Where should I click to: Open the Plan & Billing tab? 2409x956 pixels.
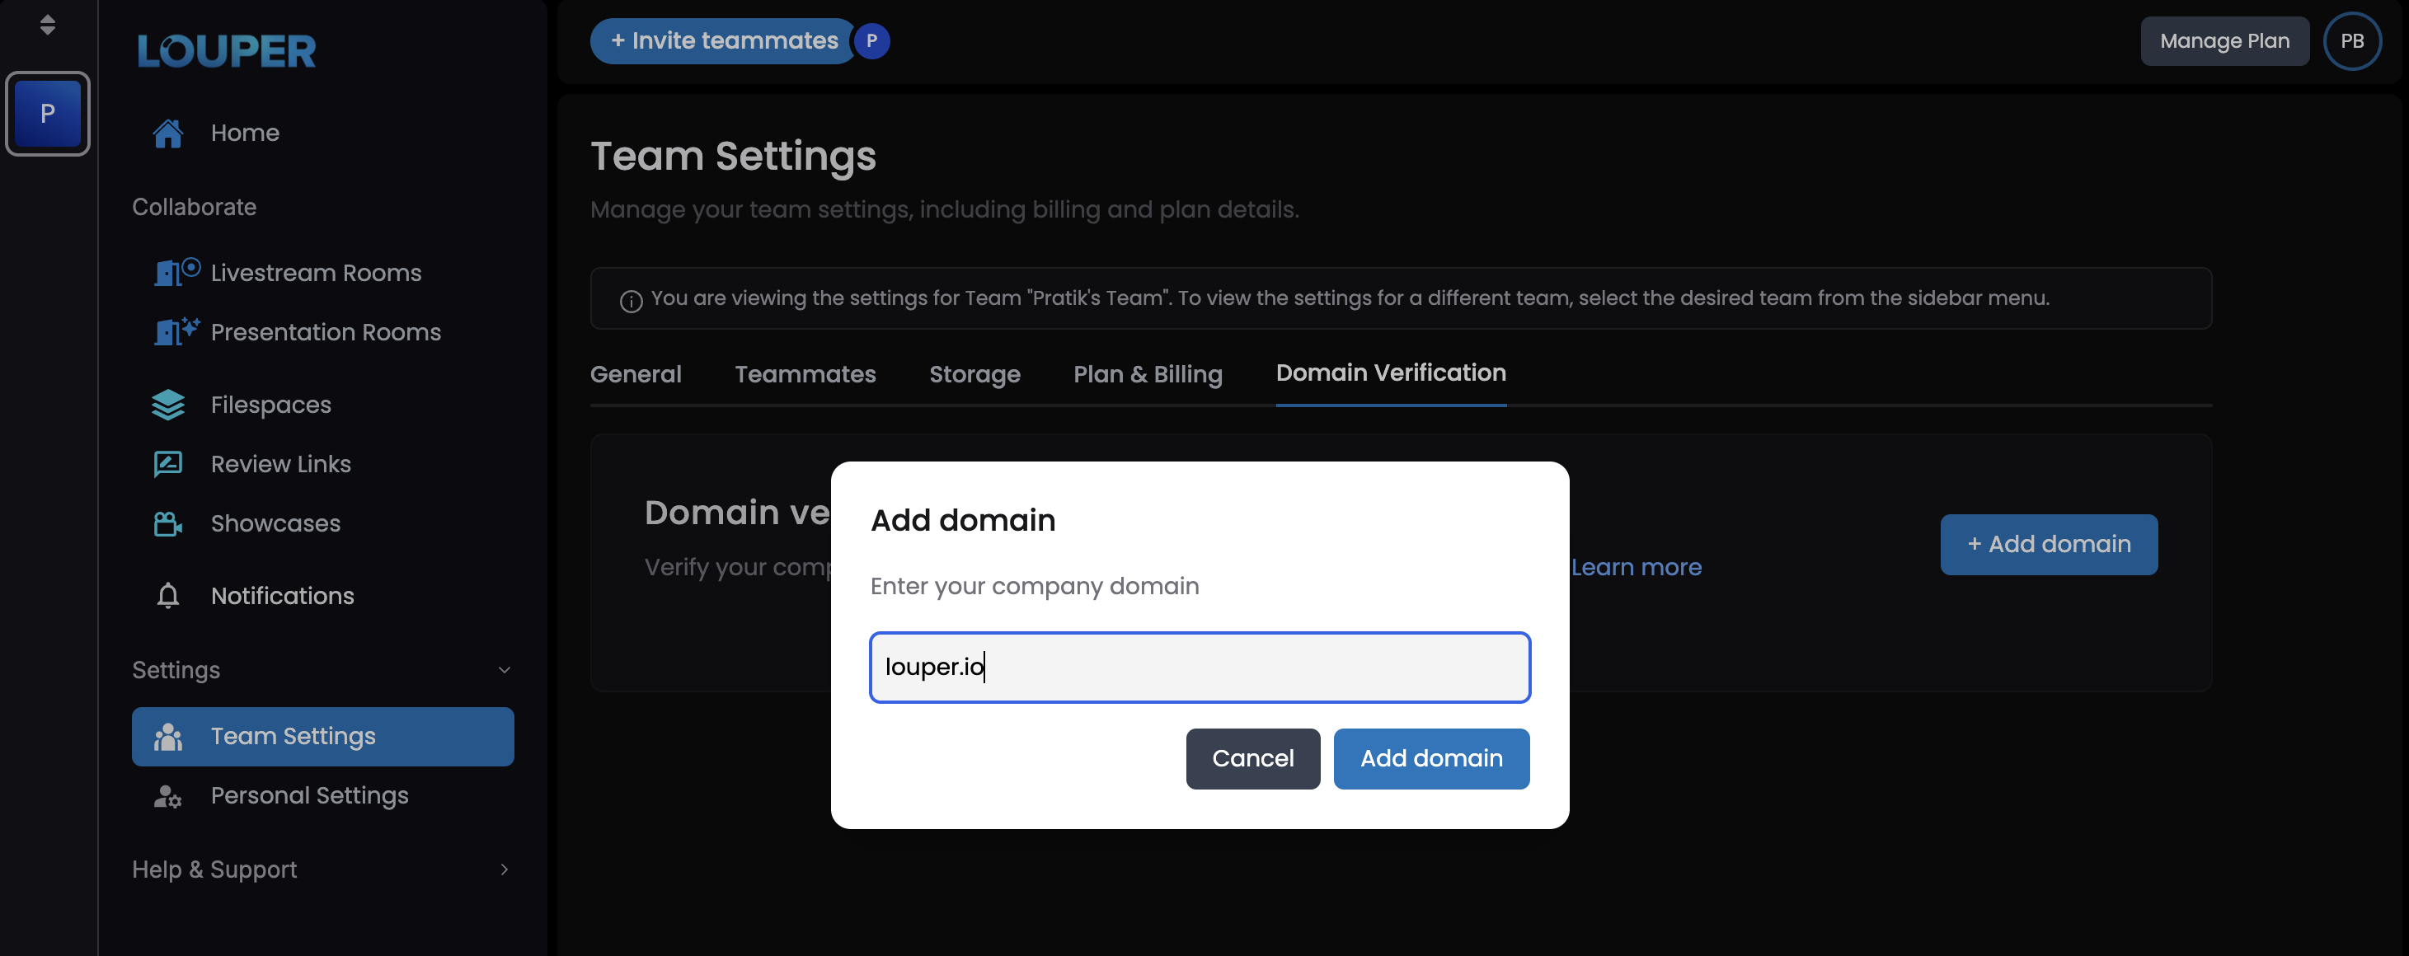pos(1148,374)
